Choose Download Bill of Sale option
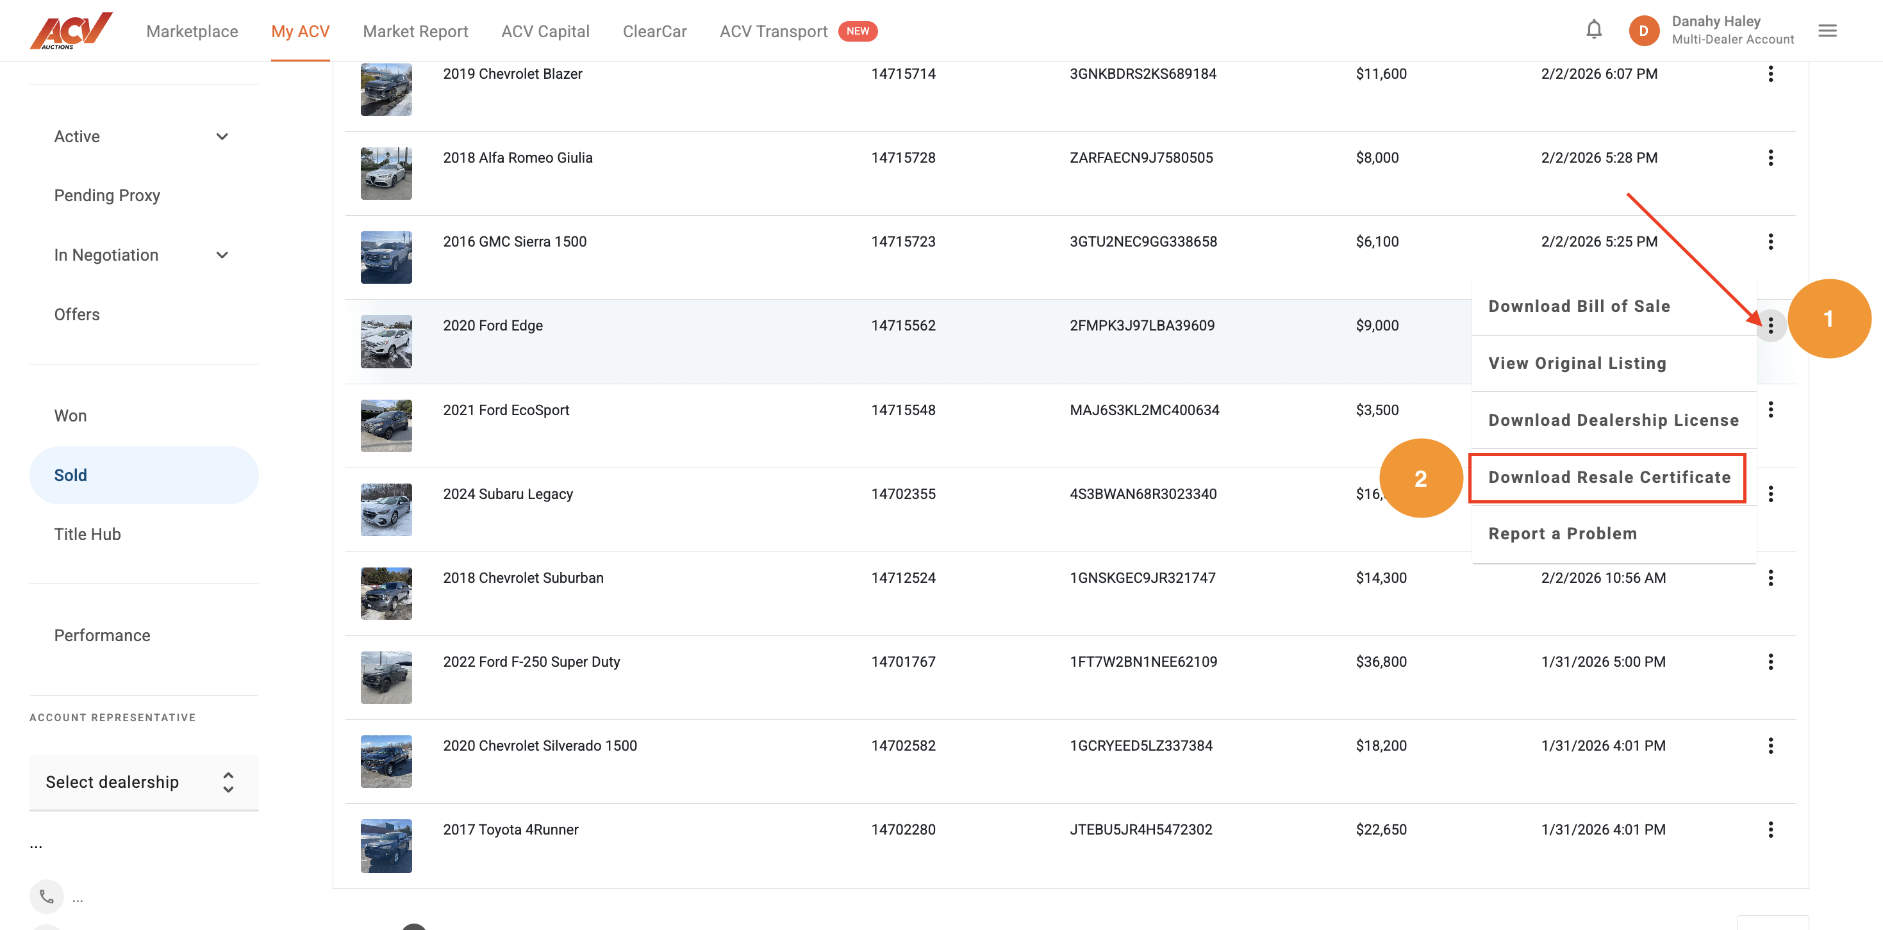The height and width of the screenshot is (930, 1883). (1579, 306)
